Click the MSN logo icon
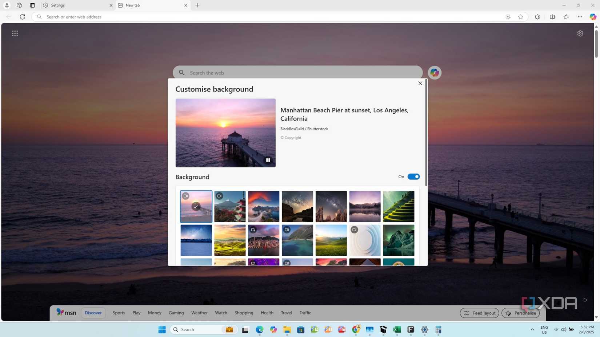Screen dimensions: 600x337 [x=66, y=312]
